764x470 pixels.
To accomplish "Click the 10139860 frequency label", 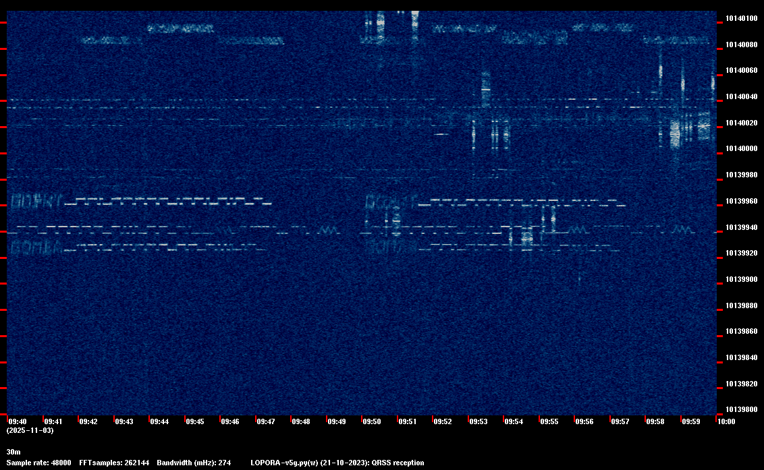I will click(x=742, y=332).
